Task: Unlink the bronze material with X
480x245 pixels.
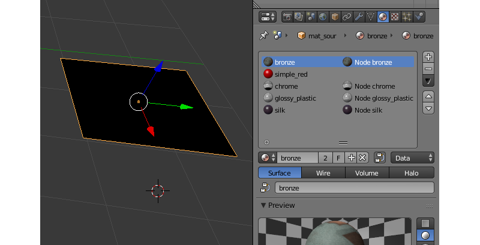Action: [363, 158]
